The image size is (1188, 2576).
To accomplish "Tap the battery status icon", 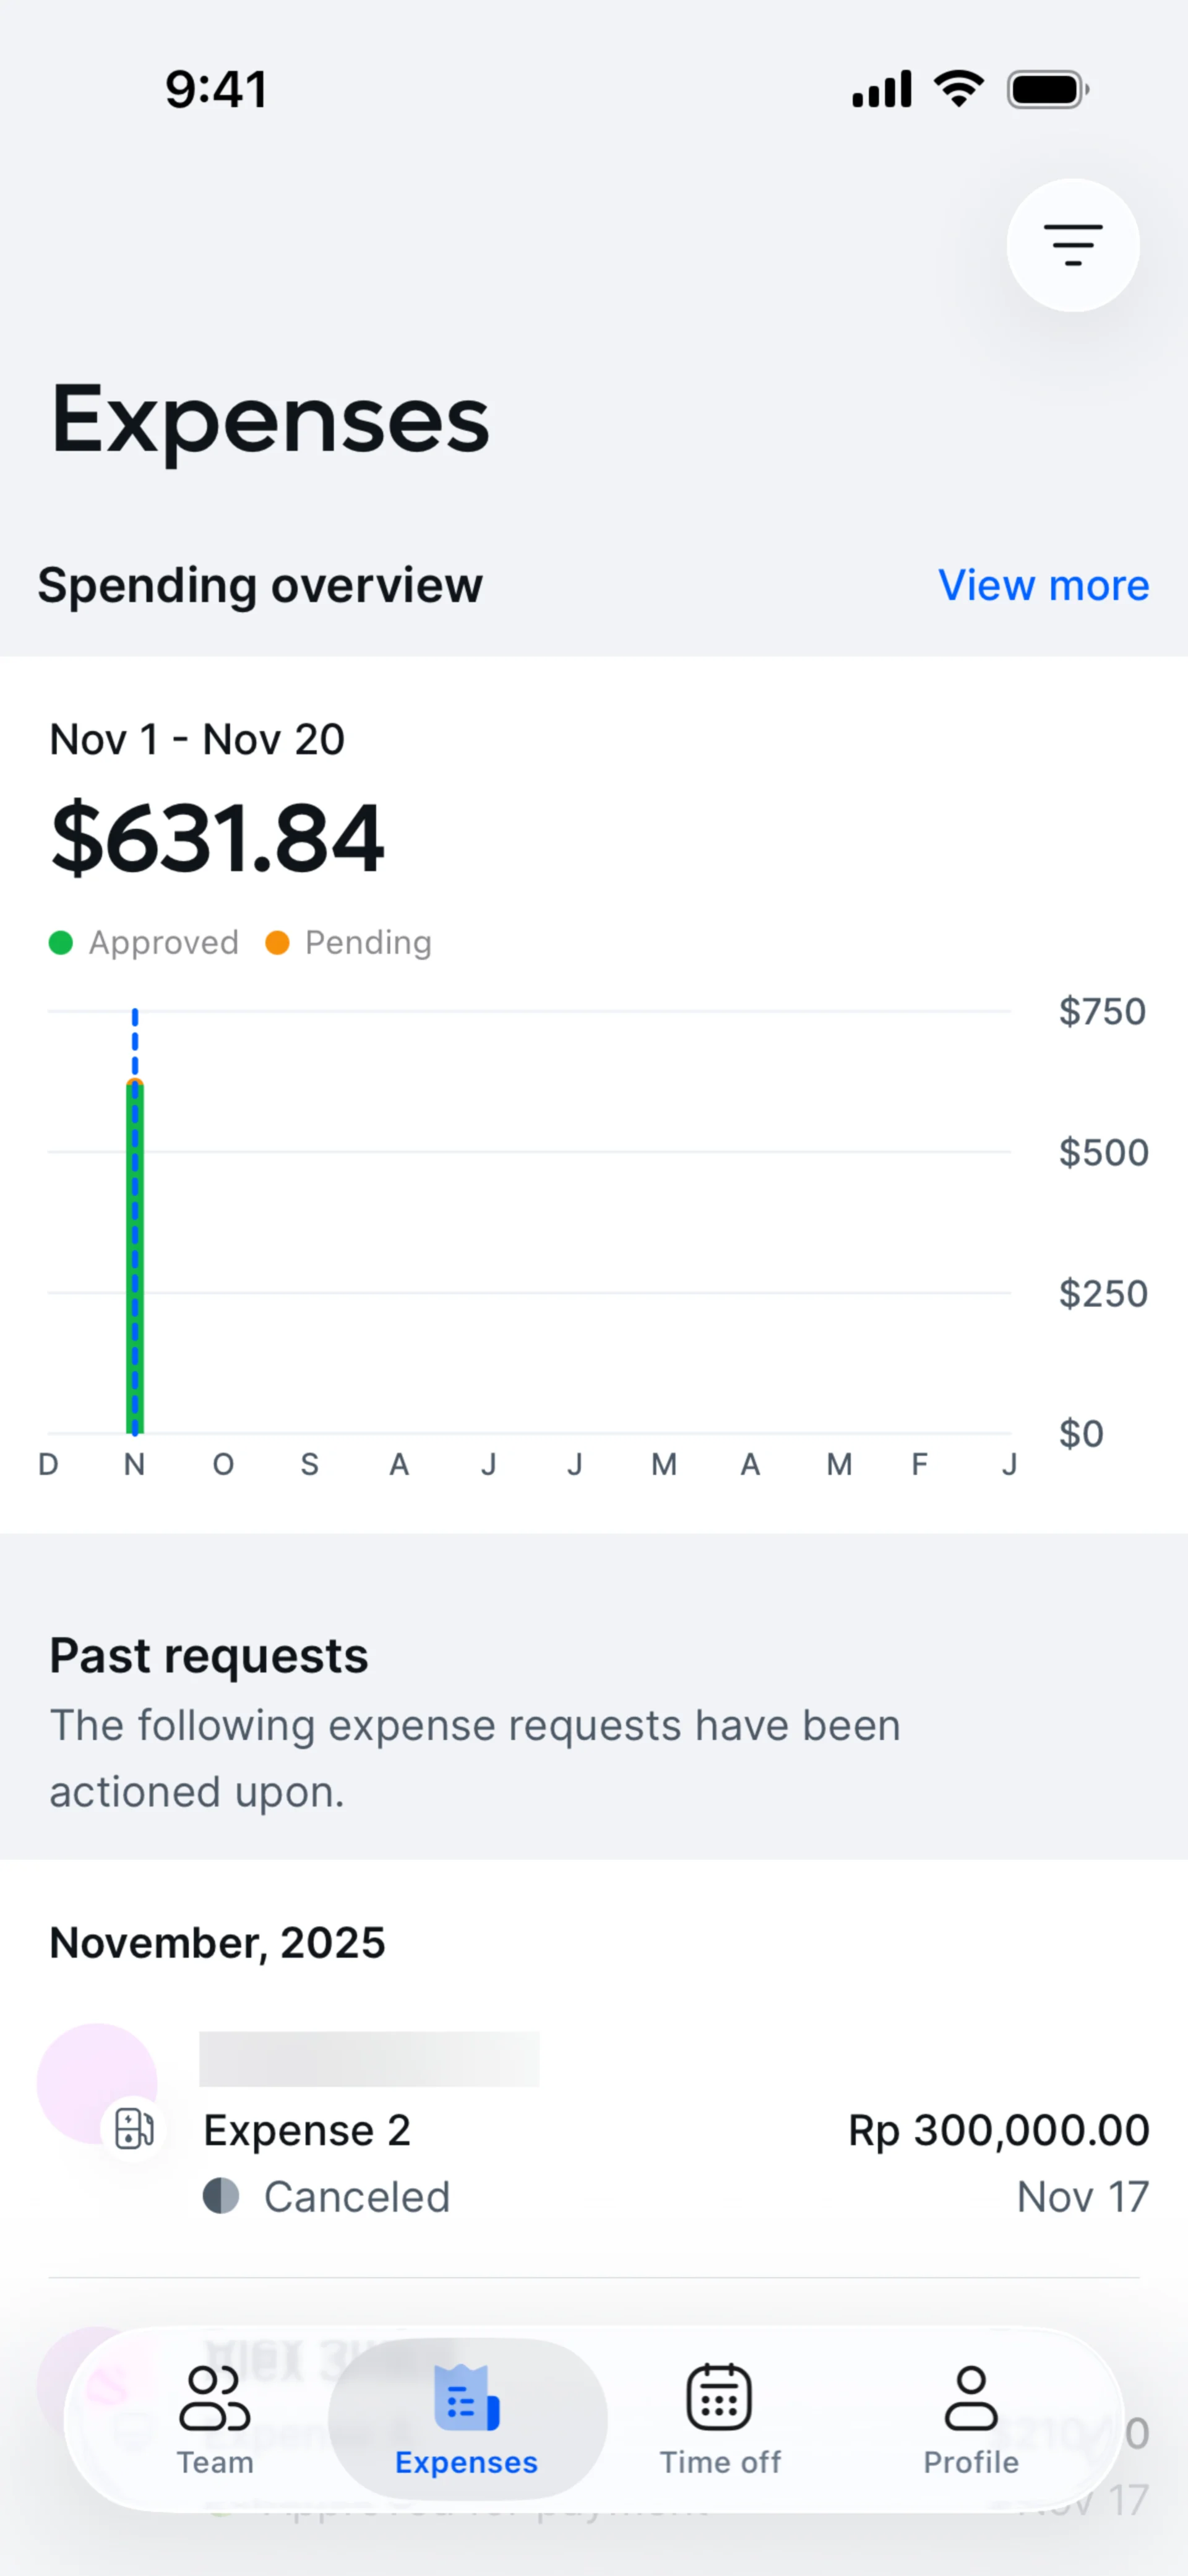I will coord(1047,89).
